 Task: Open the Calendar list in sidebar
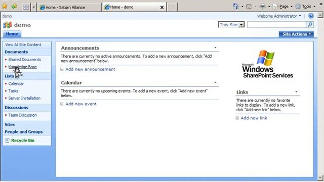pyautogui.click(x=16, y=83)
